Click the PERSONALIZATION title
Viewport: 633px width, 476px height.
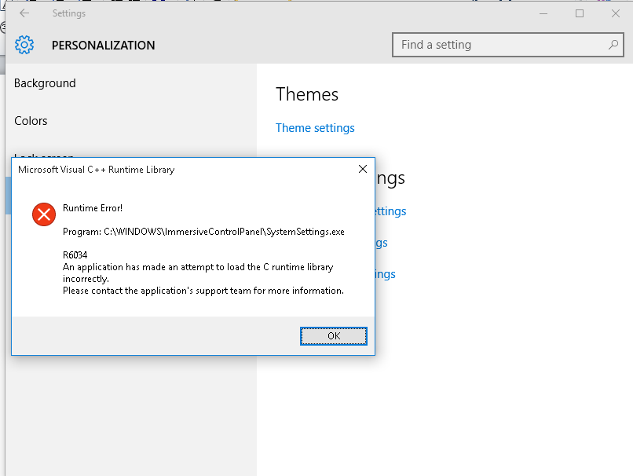[x=104, y=46]
